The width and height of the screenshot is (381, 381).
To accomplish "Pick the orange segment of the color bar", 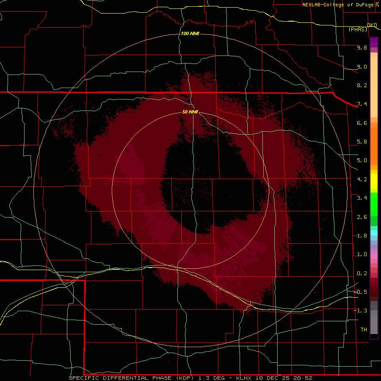I will [x=374, y=146].
